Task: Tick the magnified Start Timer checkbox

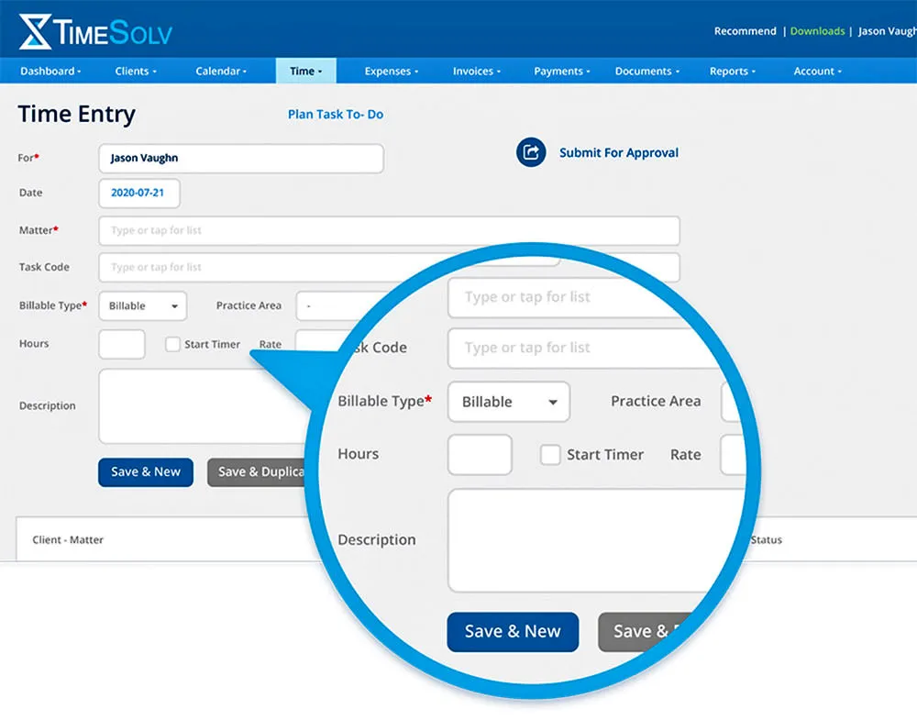Action: click(x=549, y=454)
